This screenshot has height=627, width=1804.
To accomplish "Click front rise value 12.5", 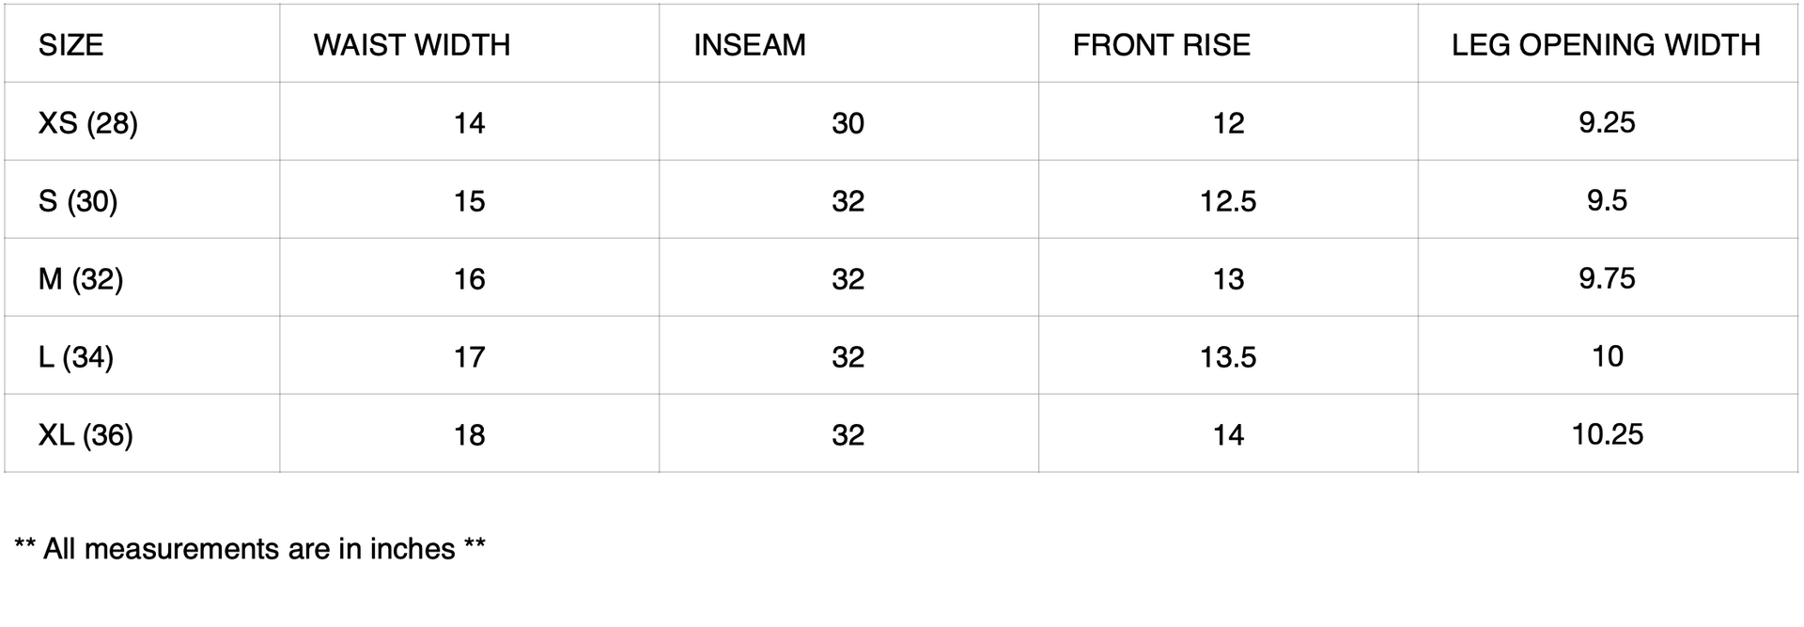I will (x=1228, y=201).
